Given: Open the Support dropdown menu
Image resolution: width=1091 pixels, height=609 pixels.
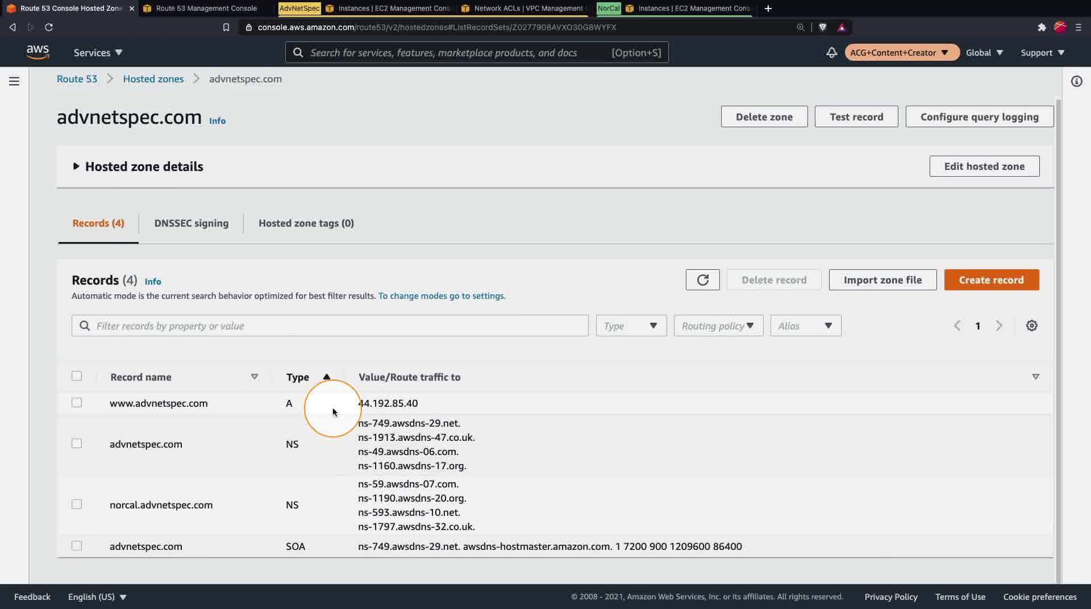Looking at the screenshot, I should (1042, 53).
